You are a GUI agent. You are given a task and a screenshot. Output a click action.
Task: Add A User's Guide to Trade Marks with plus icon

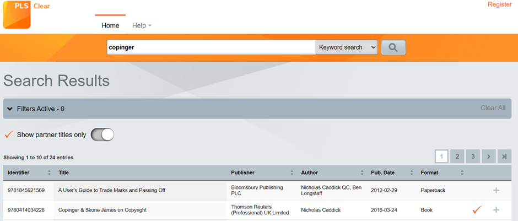(496, 190)
